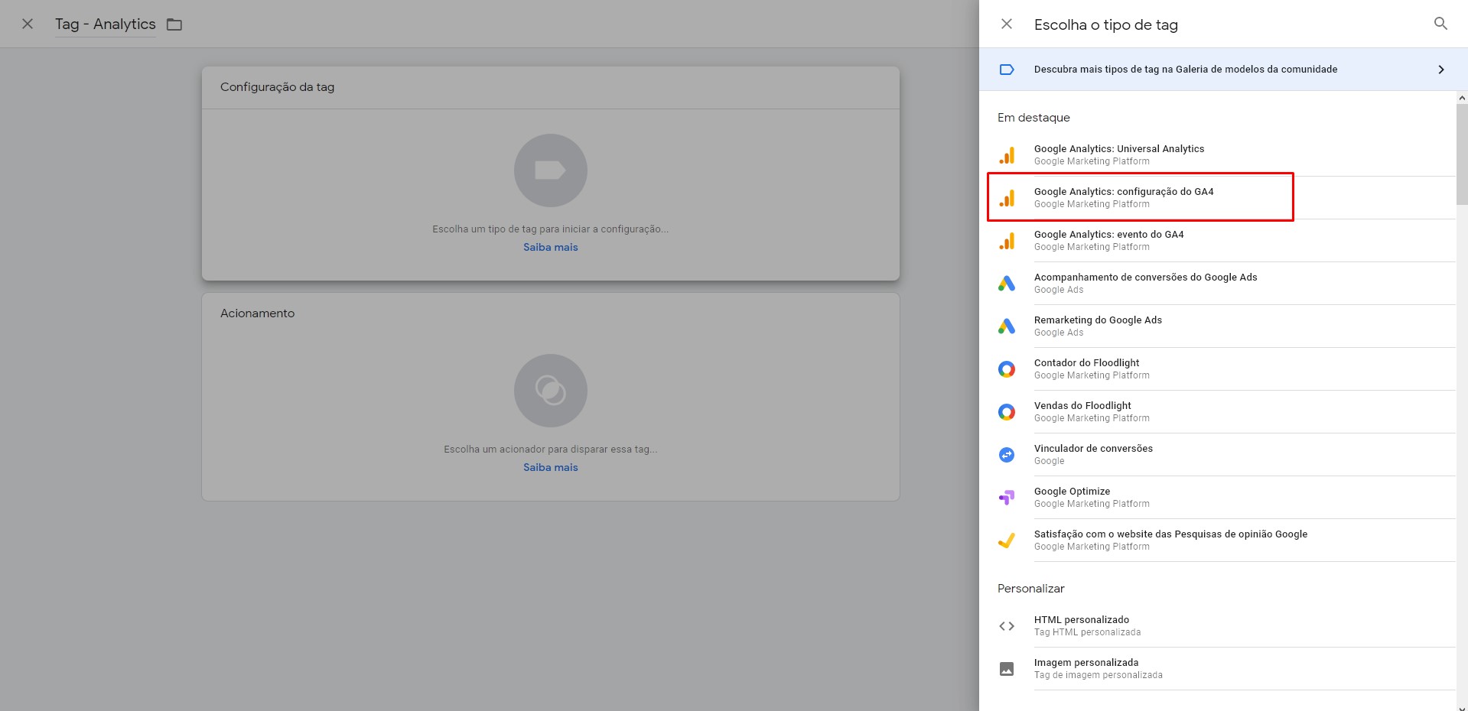Click the blue tag icon in gallery banner

pos(1007,70)
